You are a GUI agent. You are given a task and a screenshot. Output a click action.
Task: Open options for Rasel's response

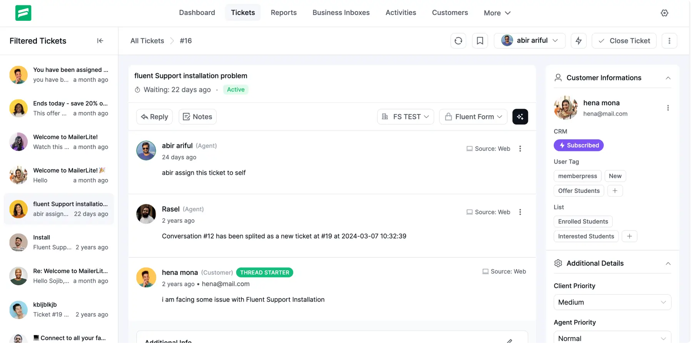(520, 212)
